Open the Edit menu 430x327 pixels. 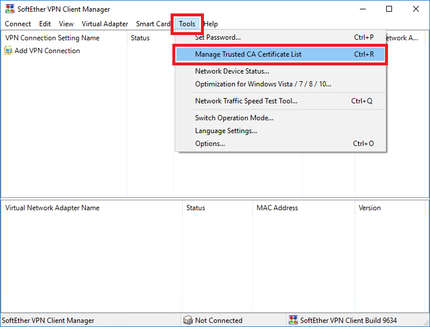pyautogui.click(x=45, y=24)
